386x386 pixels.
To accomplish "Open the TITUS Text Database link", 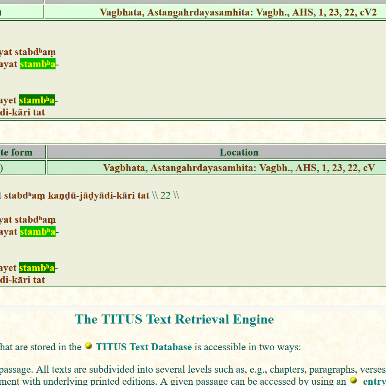I will (143, 347).
